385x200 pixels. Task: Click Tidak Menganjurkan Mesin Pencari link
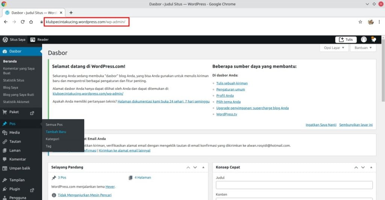(x=85, y=195)
